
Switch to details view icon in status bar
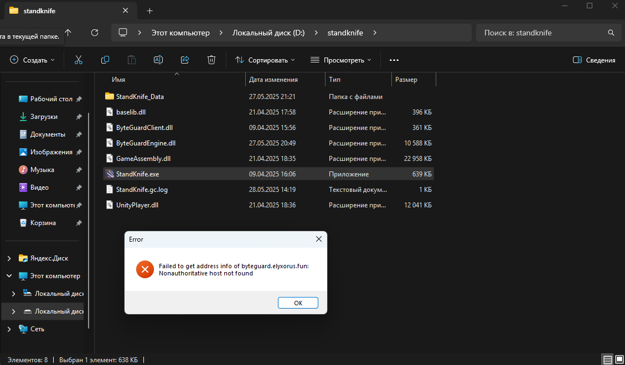tap(607, 360)
